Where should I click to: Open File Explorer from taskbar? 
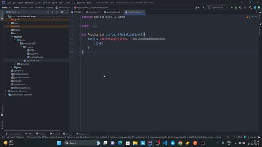135,143
